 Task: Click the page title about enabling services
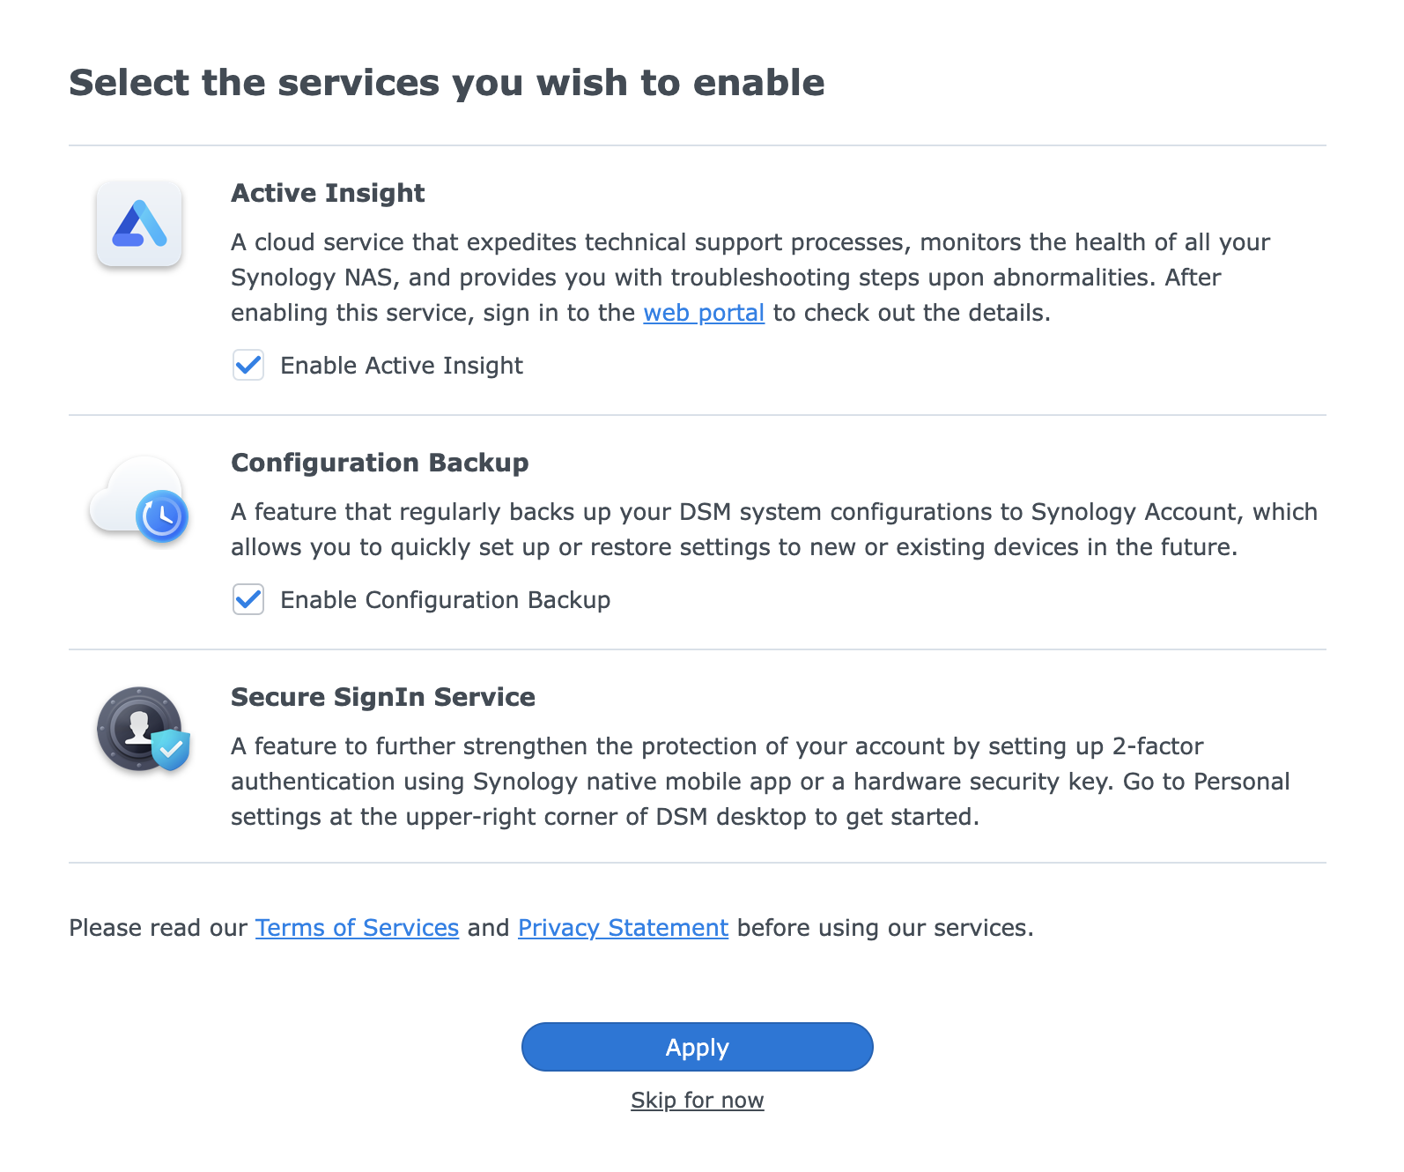click(x=447, y=82)
